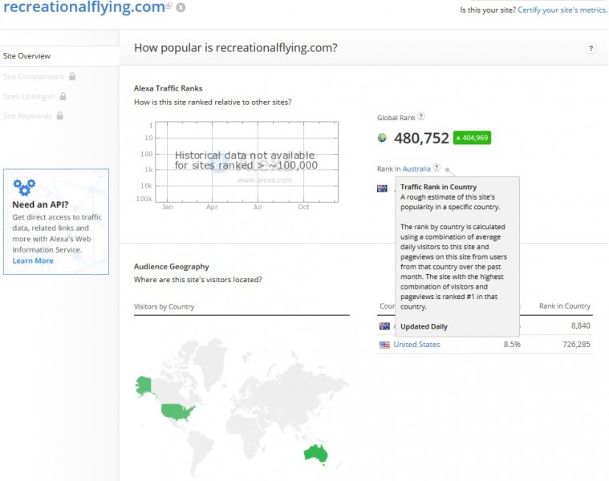Click Updated Daily text in the tooltip
The image size is (609, 481).
coord(424,326)
